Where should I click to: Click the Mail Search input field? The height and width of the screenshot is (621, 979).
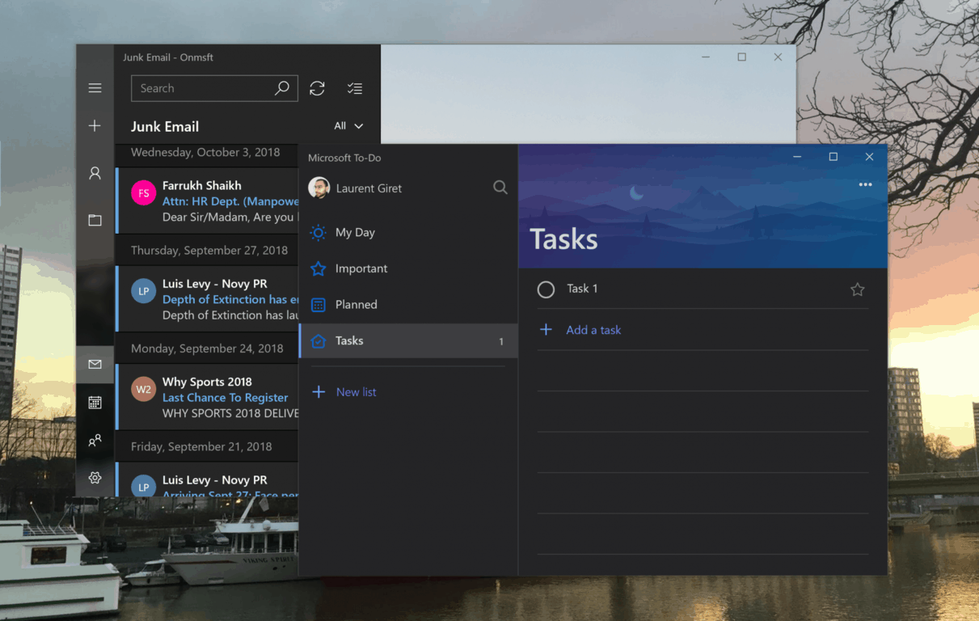tap(202, 88)
